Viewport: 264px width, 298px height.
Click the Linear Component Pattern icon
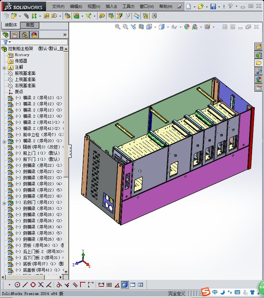click(34, 16)
